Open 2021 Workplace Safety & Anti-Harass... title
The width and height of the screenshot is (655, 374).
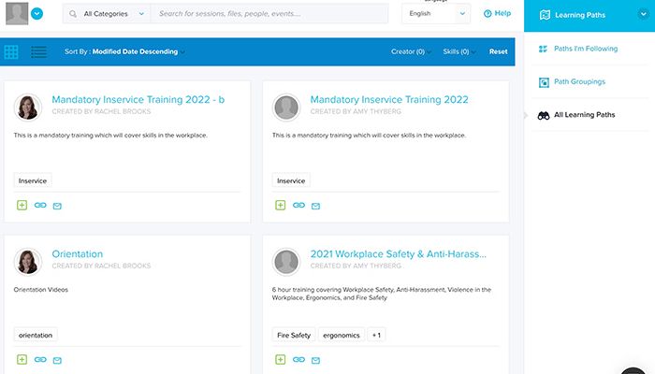point(398,253)
